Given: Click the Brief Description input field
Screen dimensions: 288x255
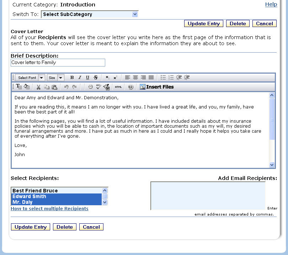Looking at the screenshot, I should tap(58, 63).
